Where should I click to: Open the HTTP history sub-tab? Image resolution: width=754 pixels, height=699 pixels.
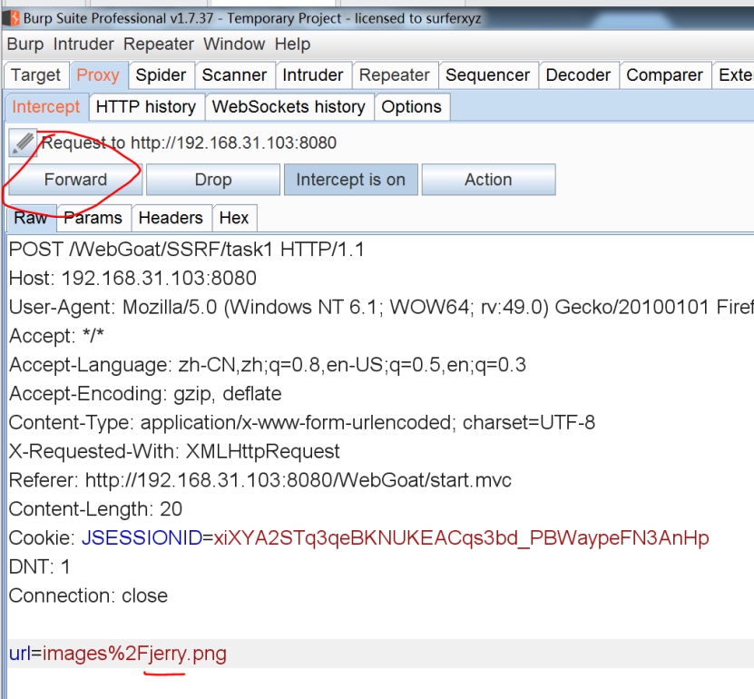click(x=146, y=107)
